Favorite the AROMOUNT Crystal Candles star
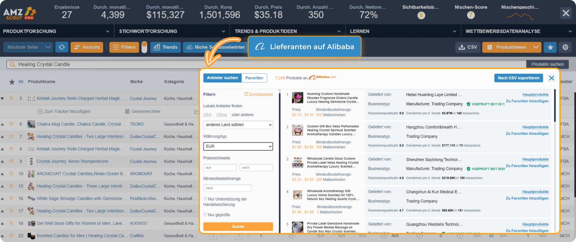Screen dimensions: 576x242 [11, 174]
